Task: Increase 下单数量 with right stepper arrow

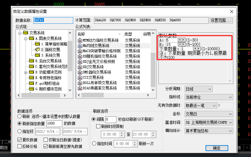Action: coord(199,49)
